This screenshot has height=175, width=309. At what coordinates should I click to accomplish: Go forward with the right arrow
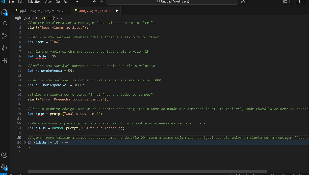click(101, 2)
